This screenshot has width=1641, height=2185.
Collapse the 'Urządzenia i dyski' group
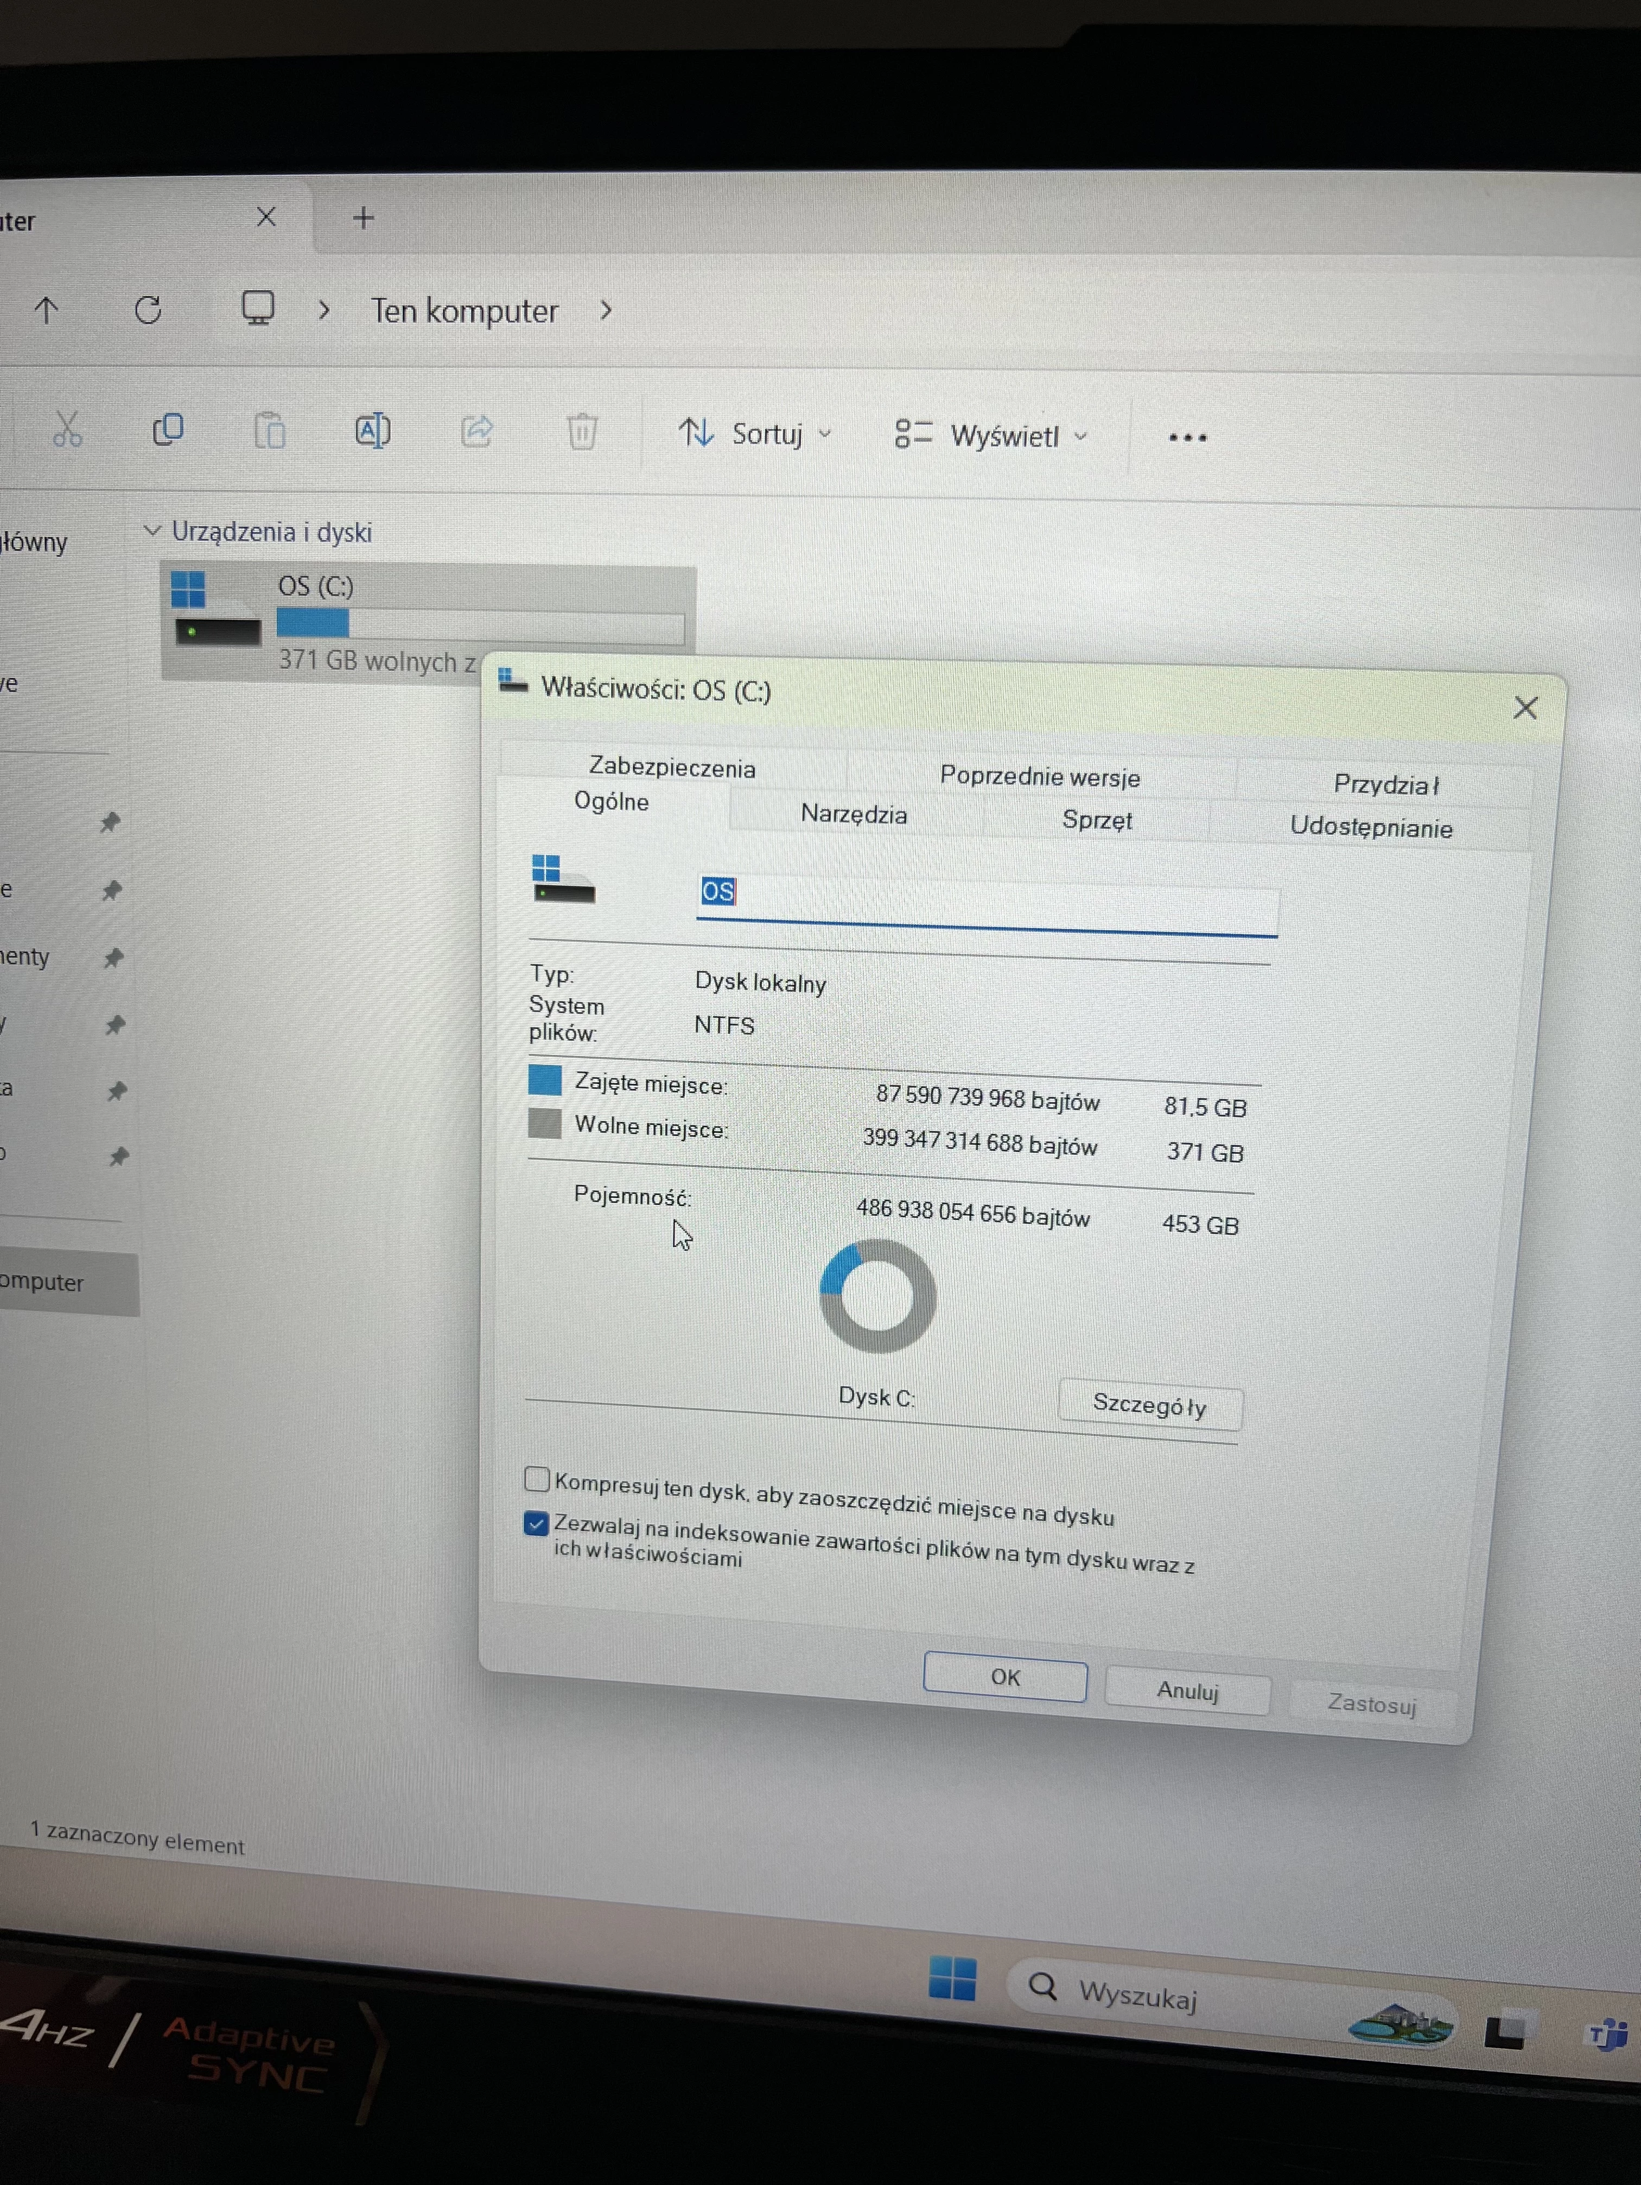click(x=152, y=530)
